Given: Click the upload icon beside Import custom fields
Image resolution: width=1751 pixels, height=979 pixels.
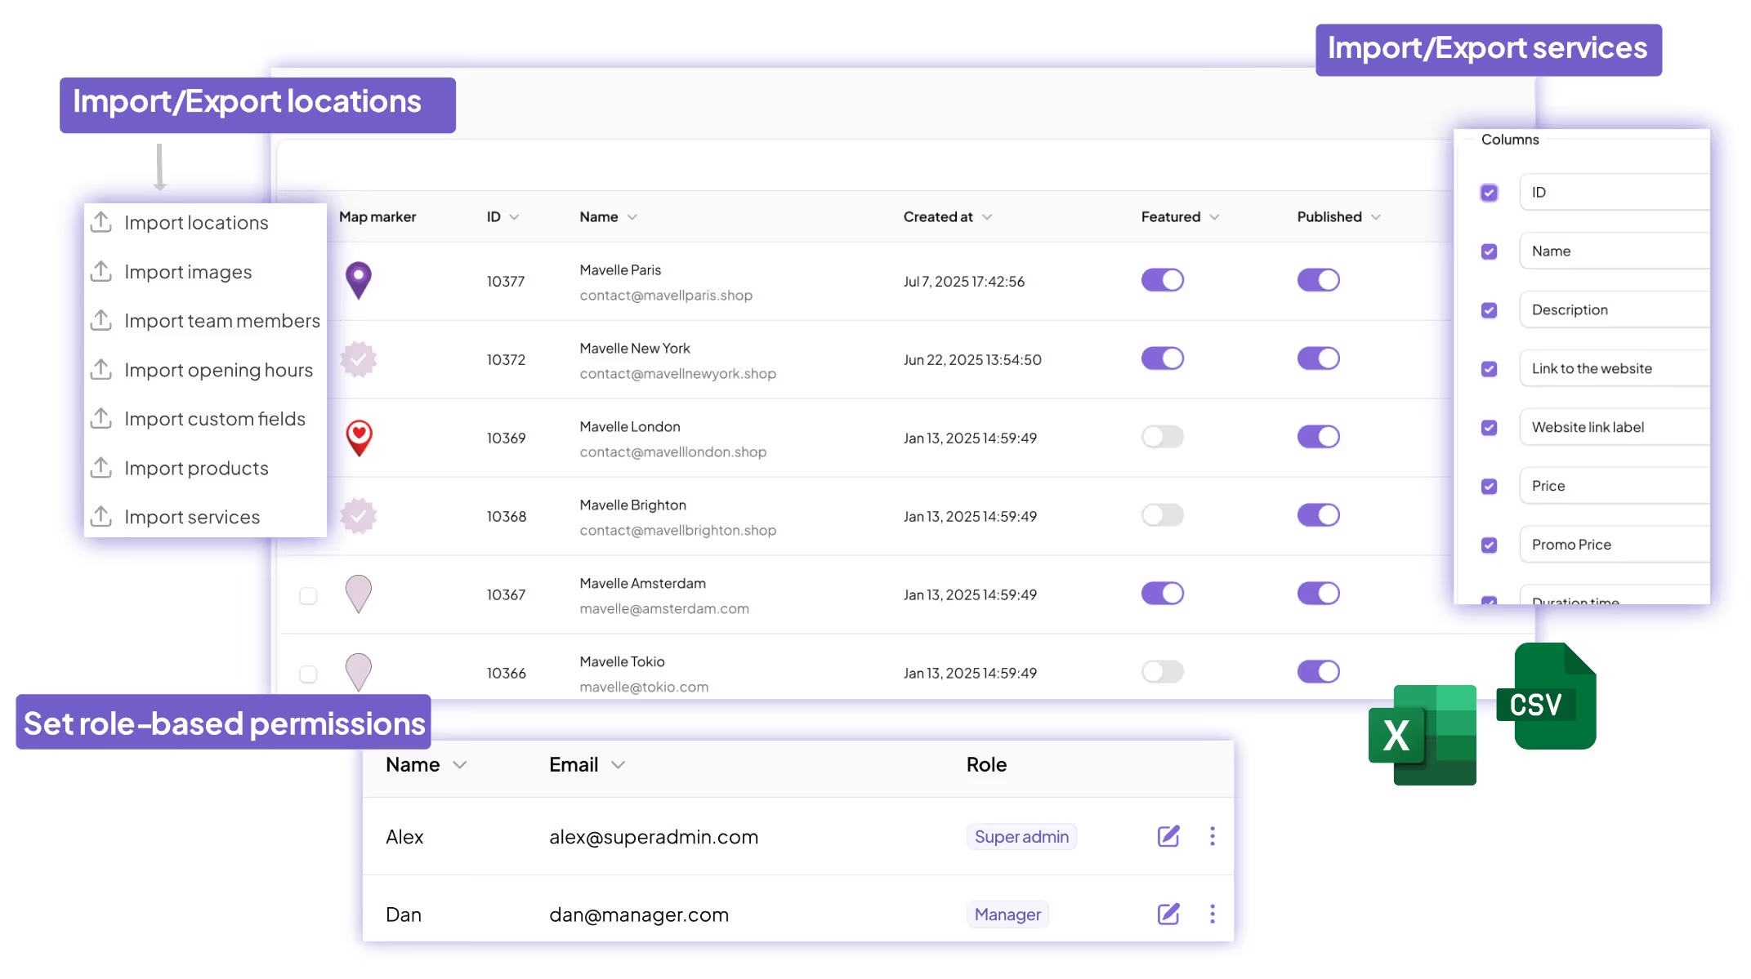Looking at the screenshot, I should tap(101, 418).
